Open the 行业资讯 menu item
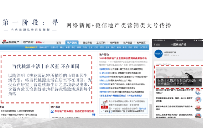Viewport: 203px width, 128px height. pyautogui.click(x=87, y=43)
